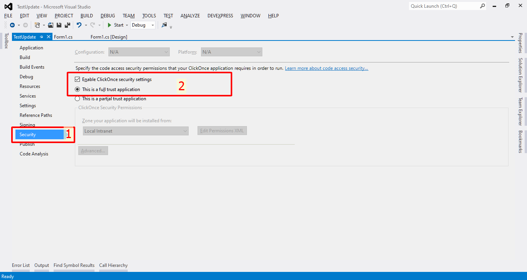This screenshot has height=280, width=527.
Task: Click the Undo arrow icon
Action: point(79,25)
